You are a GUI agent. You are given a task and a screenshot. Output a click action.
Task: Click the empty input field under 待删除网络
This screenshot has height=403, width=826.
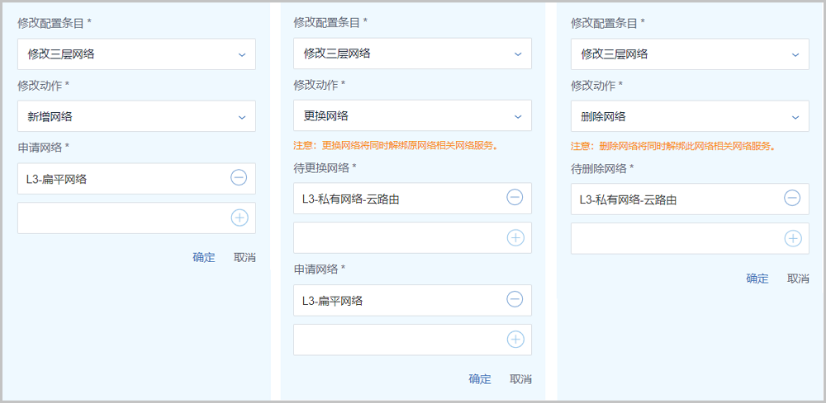coord(673,238)
